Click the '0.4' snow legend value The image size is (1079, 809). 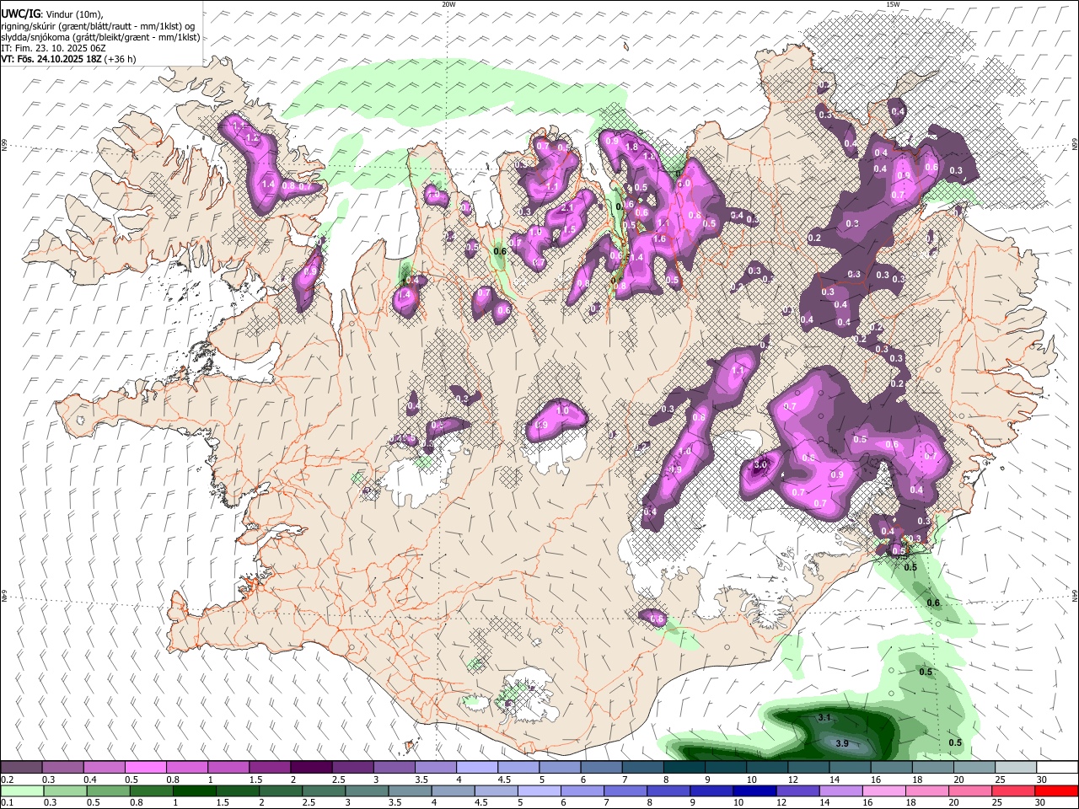click(90, 780)
